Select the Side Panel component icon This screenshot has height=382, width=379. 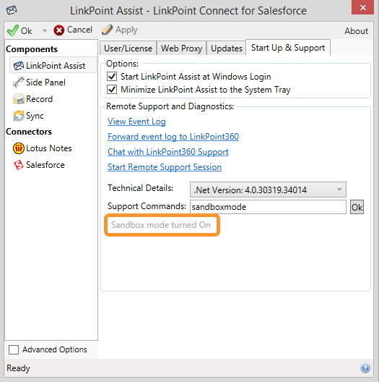(x=19, y=82)
